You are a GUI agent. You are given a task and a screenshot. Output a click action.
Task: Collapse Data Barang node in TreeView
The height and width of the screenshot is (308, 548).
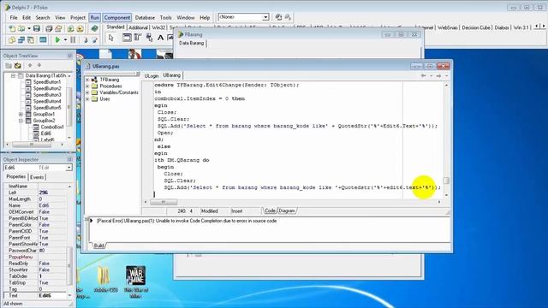tap(13, 75)
